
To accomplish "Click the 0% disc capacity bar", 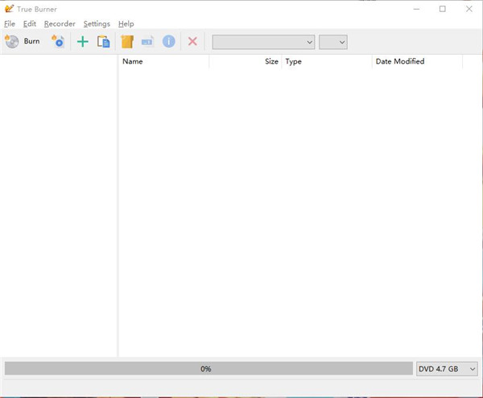I will (x=206, y=368).
